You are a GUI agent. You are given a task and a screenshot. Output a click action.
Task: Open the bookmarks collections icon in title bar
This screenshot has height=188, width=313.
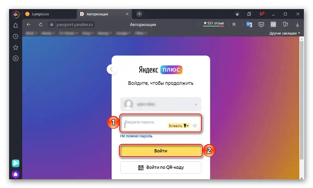click(x=249, y=14)
